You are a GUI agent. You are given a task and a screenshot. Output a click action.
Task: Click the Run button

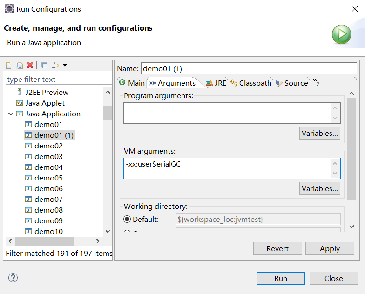tap(280, 278)
